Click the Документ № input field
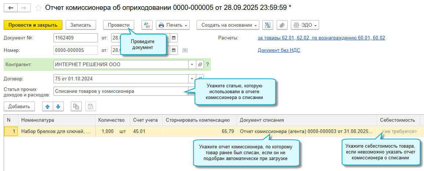Image resolution: width=424 pixels, height=171 pixels. [75, 38]
